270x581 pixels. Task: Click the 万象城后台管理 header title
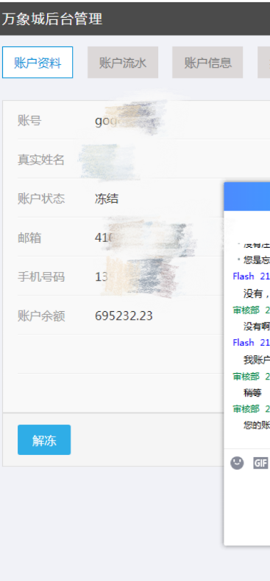click(51, 18)
